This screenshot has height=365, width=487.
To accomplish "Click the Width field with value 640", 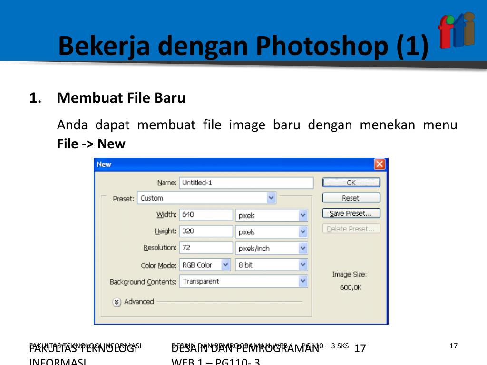I will click(206, 215).
